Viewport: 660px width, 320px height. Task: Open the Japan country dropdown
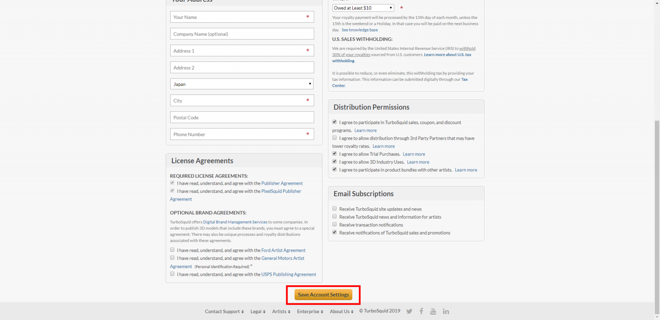(x=242, y=84)
